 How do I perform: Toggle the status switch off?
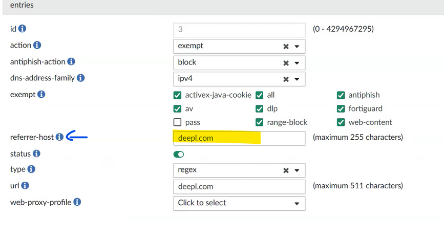(179, 154)
